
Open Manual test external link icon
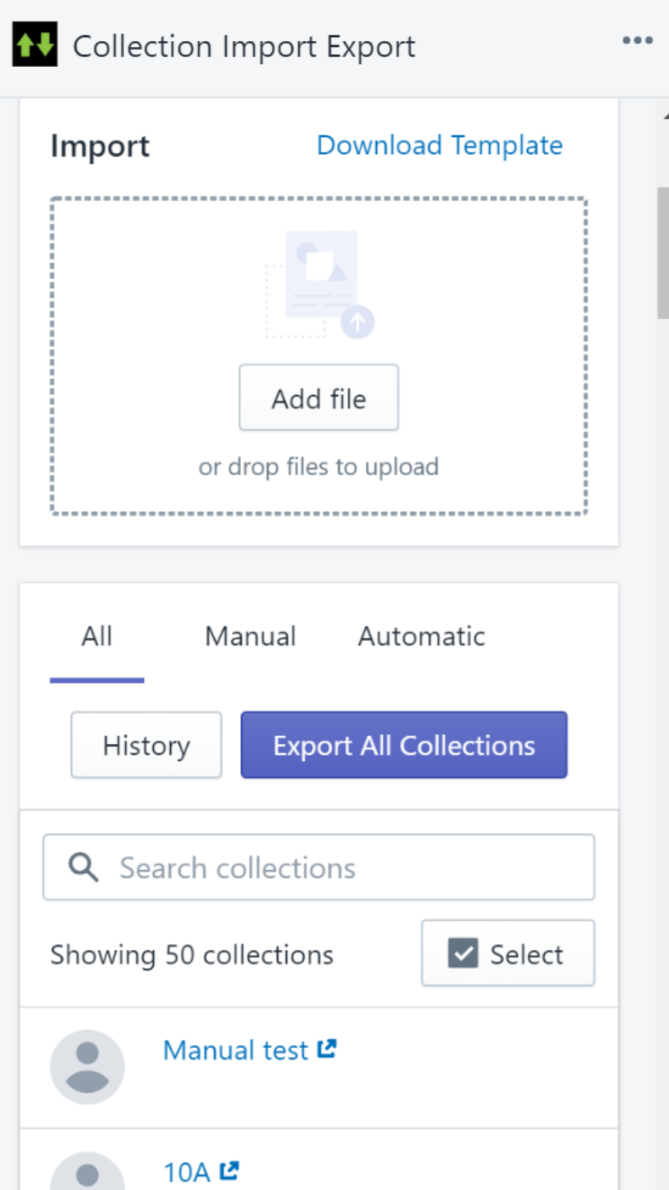point(327,1049)
